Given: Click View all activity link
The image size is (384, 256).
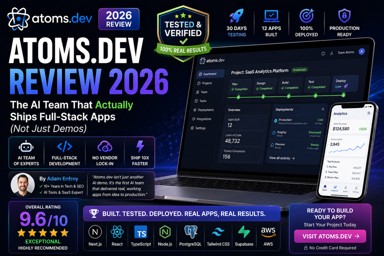Looking at the screenshot, I should [282, 158].
